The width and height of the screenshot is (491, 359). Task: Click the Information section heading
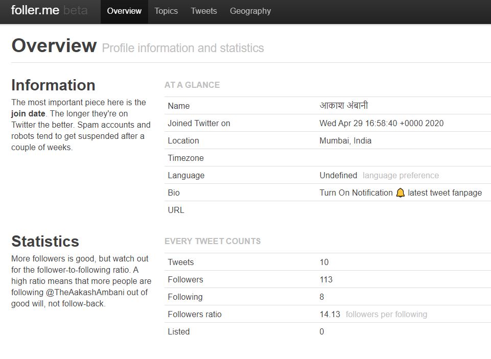(x=53, y=85)
